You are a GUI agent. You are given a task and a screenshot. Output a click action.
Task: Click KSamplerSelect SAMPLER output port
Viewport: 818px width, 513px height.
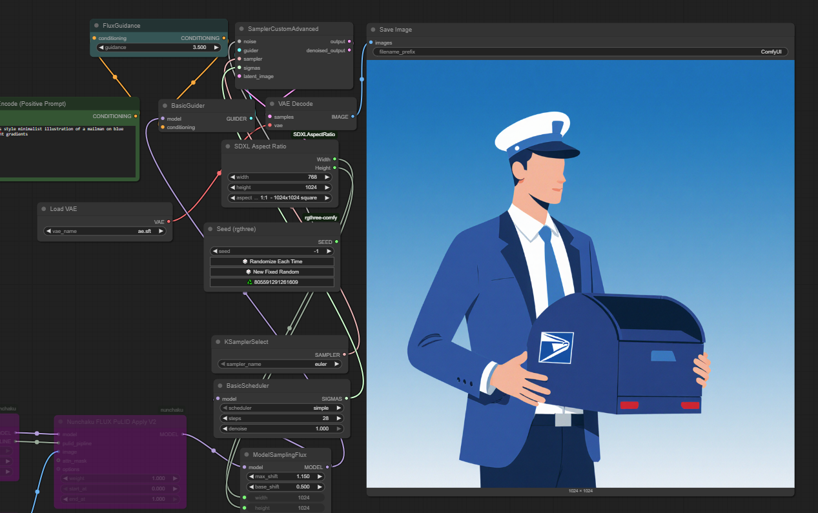345,355
